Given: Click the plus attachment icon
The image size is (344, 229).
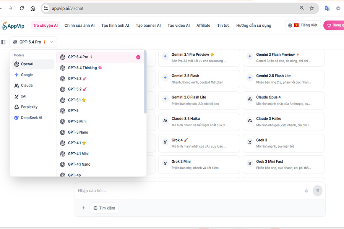Looking at the screenshot, I should tap(83, 208).
